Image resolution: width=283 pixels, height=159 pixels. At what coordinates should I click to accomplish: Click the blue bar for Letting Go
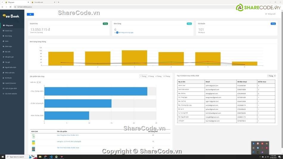(78, 103)
